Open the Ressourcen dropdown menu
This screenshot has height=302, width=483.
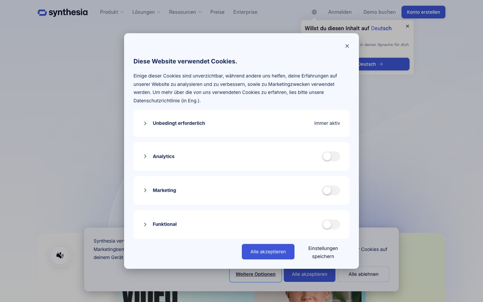coord(185,12)
